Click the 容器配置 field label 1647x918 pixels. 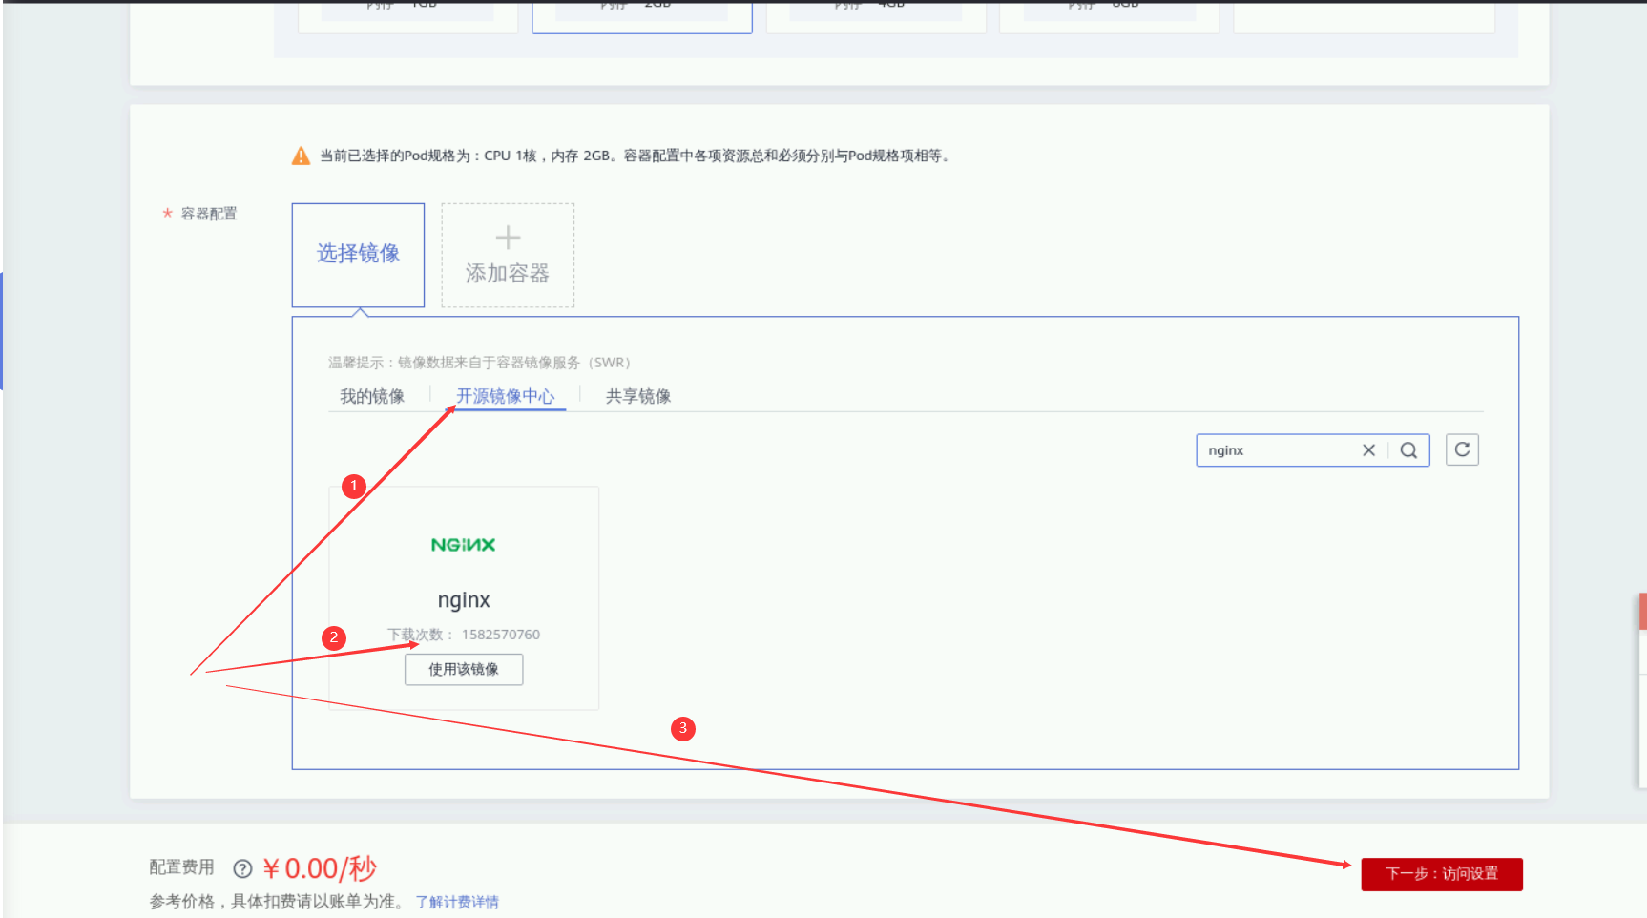point(209,214)
